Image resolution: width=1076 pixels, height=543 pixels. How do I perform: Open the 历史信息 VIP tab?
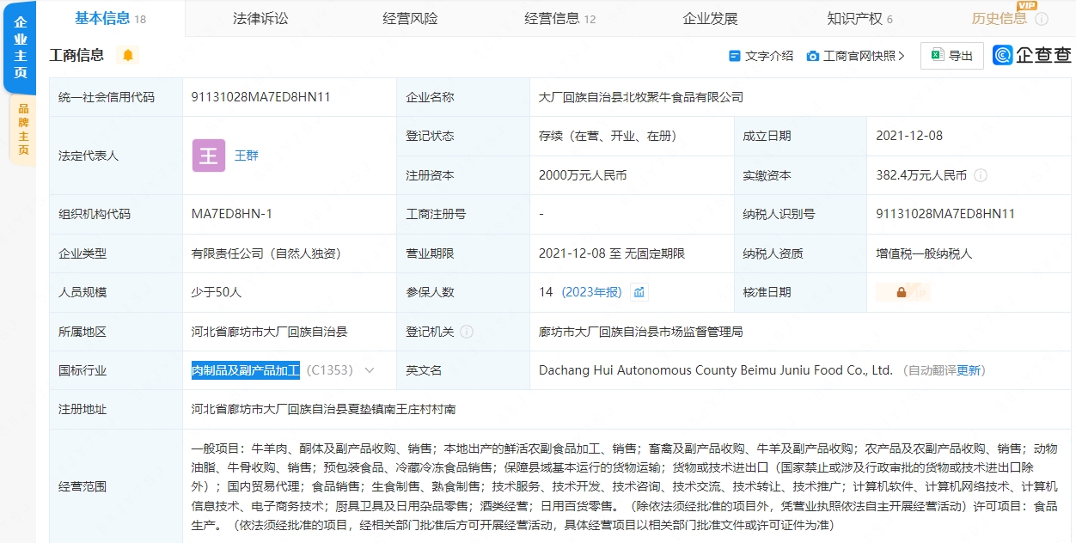tap(1000, 18)
